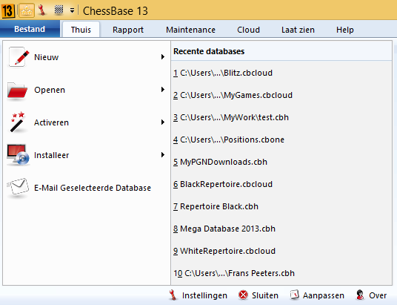Click the Over chess figure icon
397x305 pixels.
[x=360, y=295]
